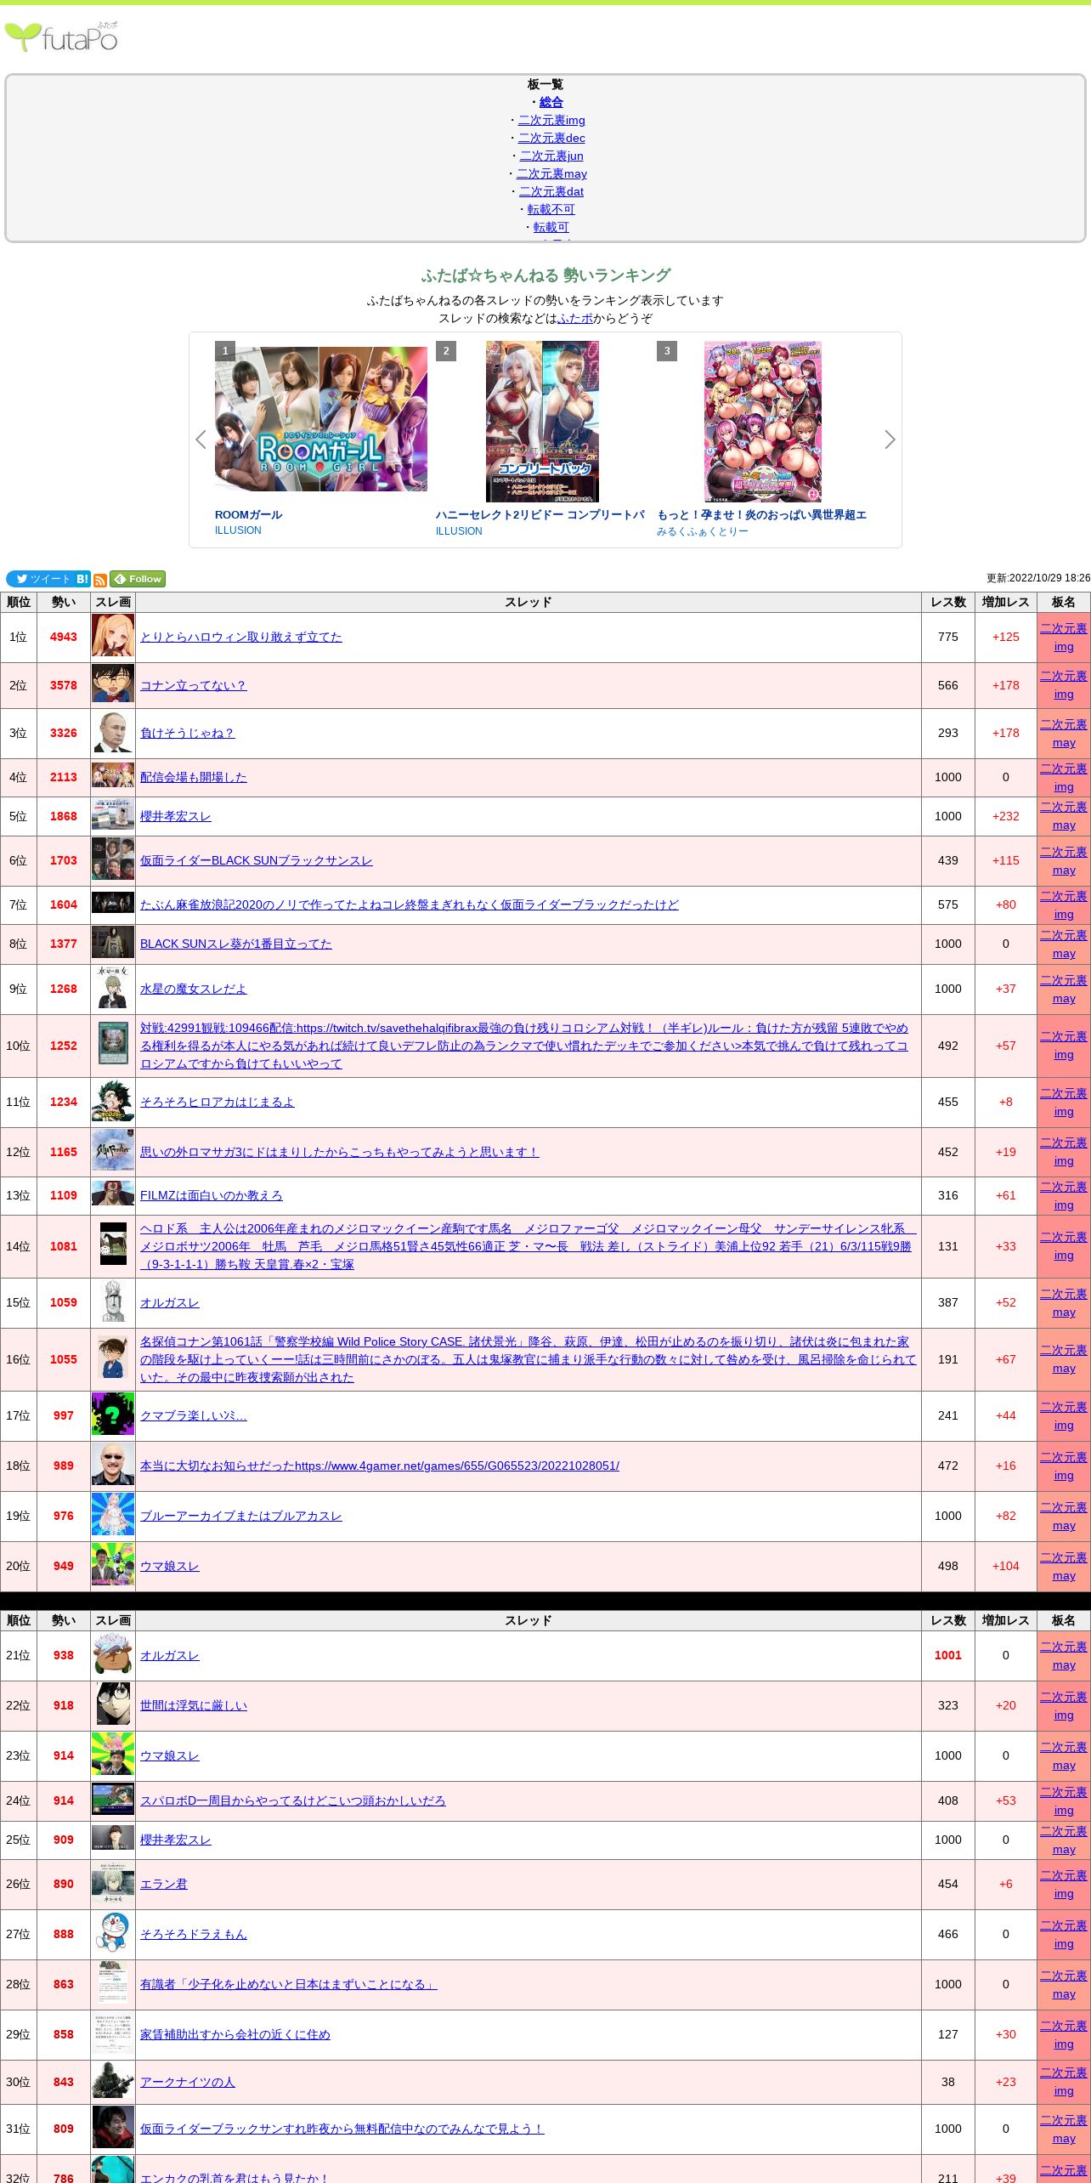Share the page with the Tweet button
This screenshot has width=1091, height=2183.
tap(40, 579)
